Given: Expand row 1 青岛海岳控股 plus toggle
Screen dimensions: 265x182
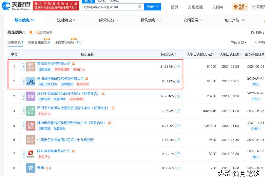Looking at the screenshot, I should click(x=23, y=67).
